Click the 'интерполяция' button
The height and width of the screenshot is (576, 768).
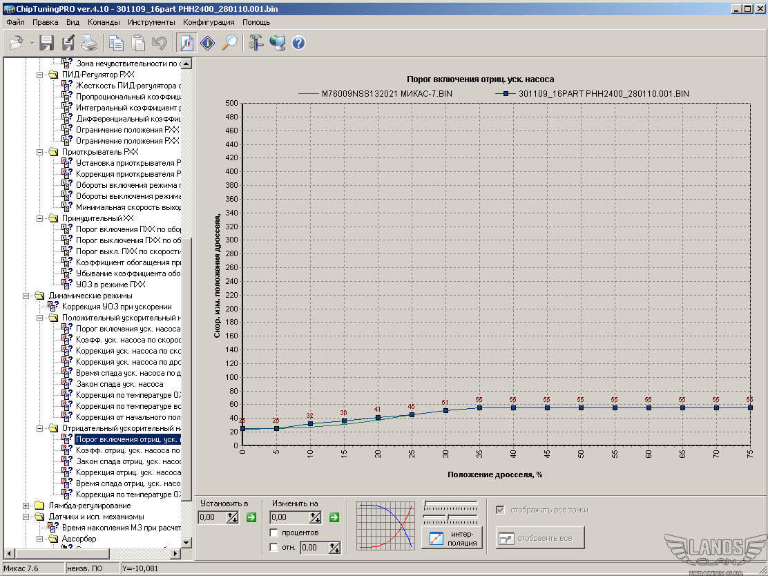452,538
